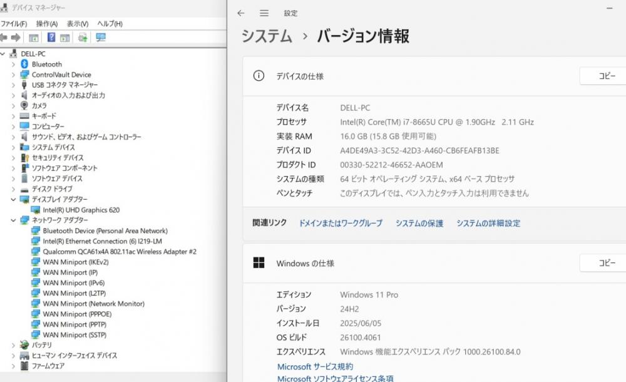Screen dimensions: 626x382
Task: Expand the システム デバイス category
Action: click(x=13, y=147)
